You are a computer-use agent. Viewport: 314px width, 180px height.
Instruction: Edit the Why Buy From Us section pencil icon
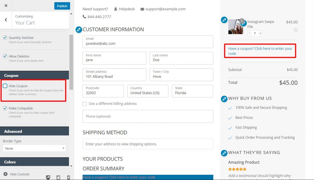click(224, 99)
